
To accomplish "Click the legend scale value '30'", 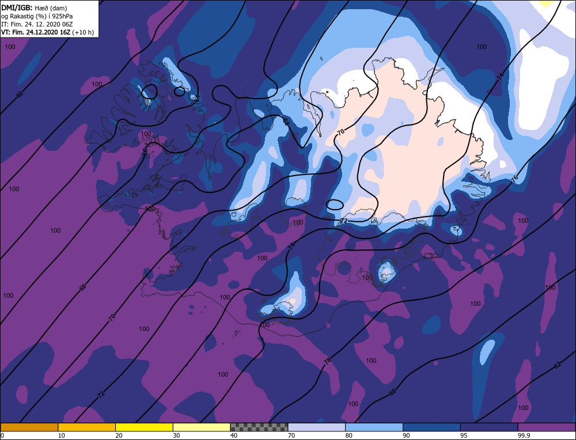I will point(176,435).
